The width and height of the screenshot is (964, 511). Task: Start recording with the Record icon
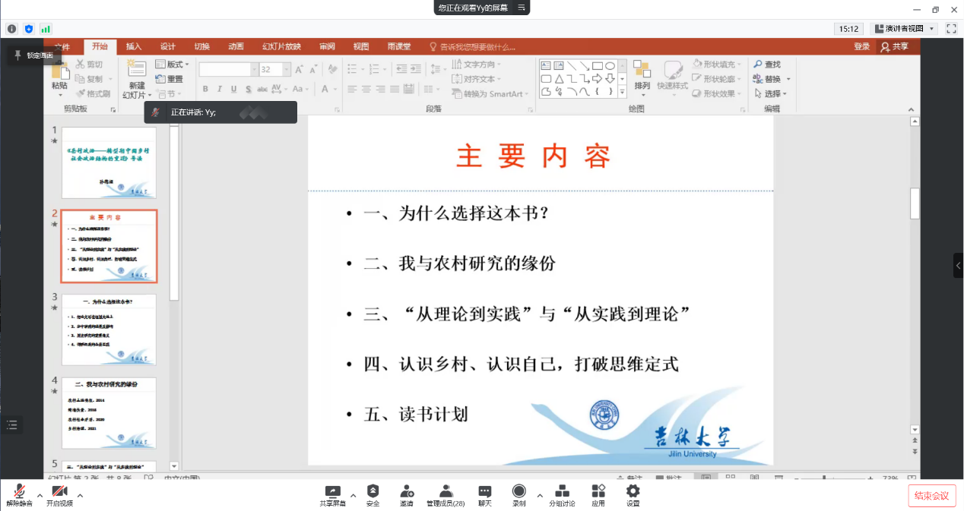[519, 494]
